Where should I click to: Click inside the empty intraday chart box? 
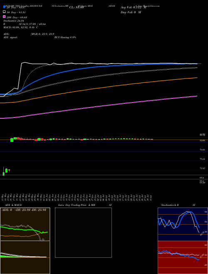pyautogui.click(x=83, y=232)
